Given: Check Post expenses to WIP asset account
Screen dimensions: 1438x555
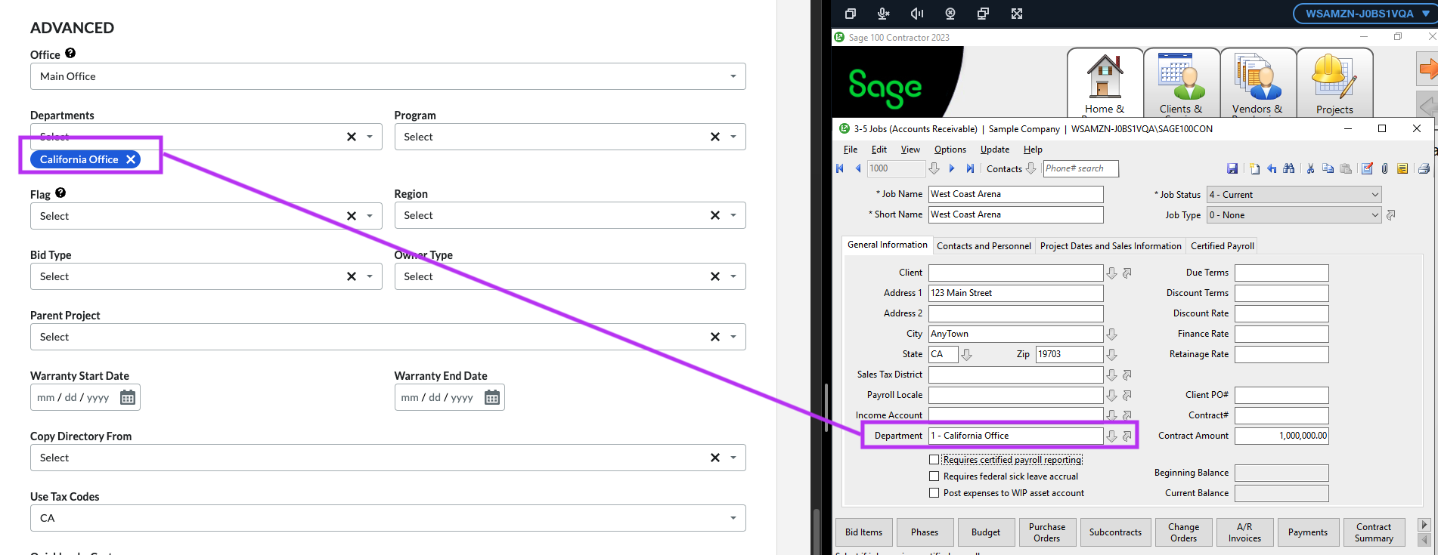Looking at the screenshot, I should tap(934, 493).
